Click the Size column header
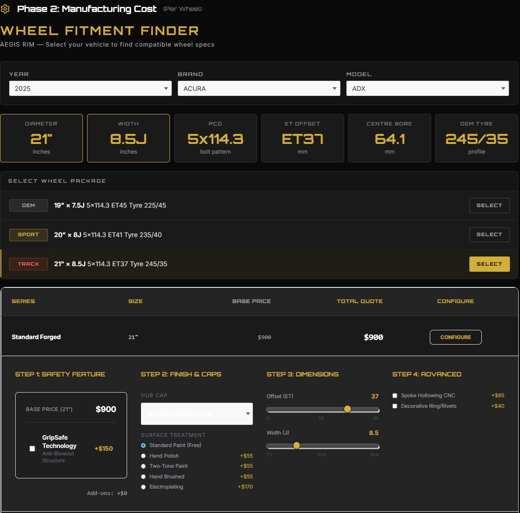Viewport: 520px width, 513px height. pos(135,301)
